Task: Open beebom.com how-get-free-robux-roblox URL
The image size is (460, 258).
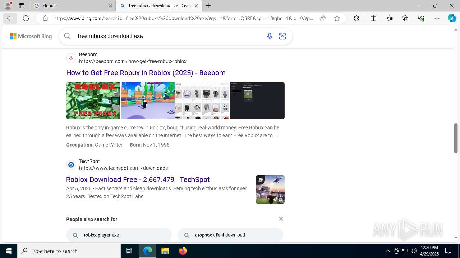Action: [x=133, y=61]
